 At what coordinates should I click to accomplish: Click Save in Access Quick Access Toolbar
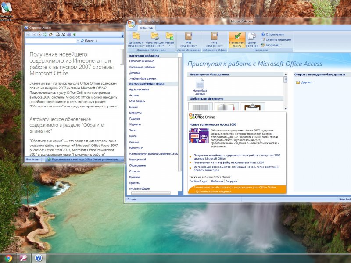pos(140,21)
